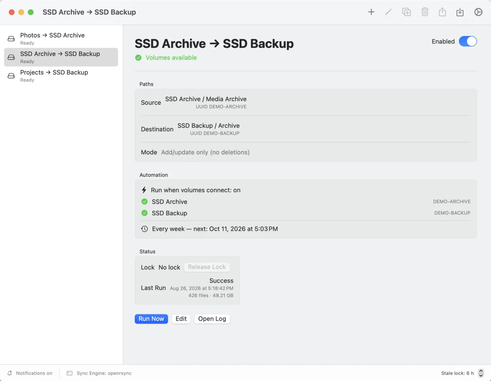Click the green Volumes available checkmark
491x381 pixels.
(138, 58)
